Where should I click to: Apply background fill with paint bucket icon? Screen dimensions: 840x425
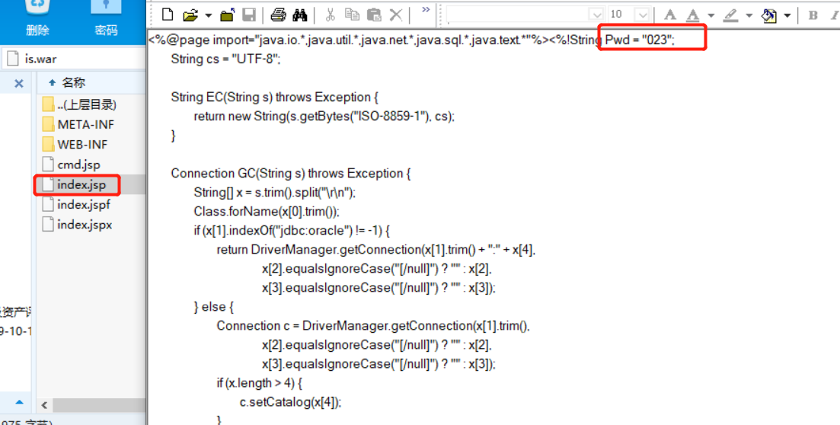(769, 15)
